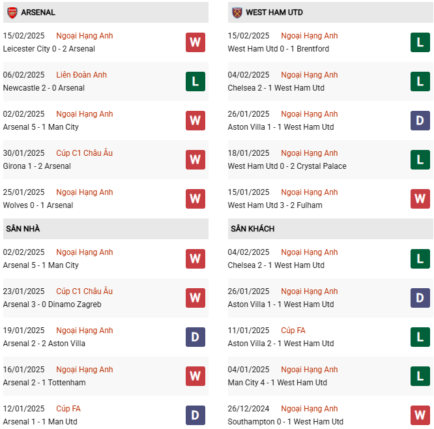Screen dimensions: 434x429
Task: Open Cúp C1 Châu Âu link for Girona match
Action: [x=85, y=153]
